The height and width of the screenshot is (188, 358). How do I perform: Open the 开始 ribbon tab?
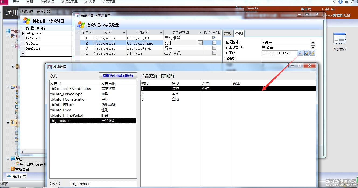(x=16, y=2)
